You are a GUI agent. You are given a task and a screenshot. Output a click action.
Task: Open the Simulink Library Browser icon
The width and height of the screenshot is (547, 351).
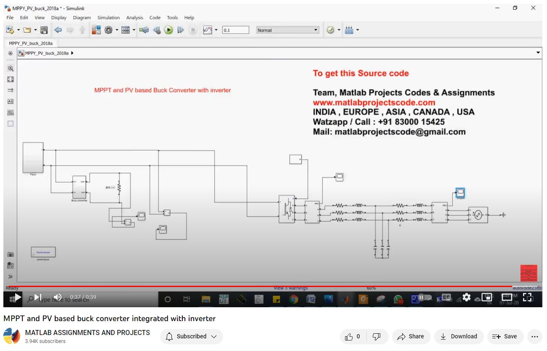tap(96, 30)
